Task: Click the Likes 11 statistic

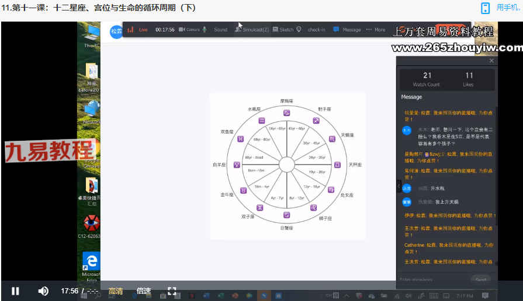Action: (469, 79)
